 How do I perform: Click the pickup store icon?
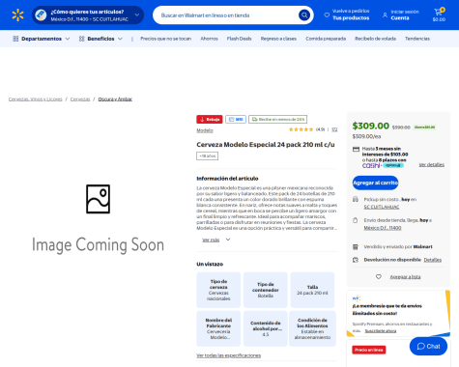pyautogui.click(x=356, y=199)
